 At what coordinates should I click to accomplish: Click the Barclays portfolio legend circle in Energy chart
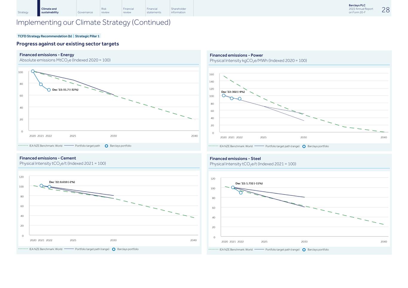click(x=106, y=146)
